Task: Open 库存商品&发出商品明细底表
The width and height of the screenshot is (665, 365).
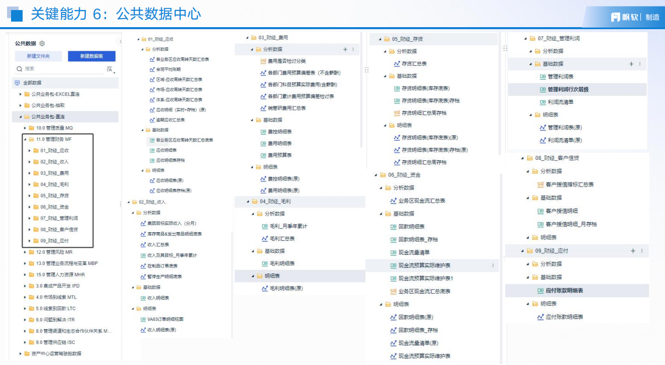Action: [174, 234]
